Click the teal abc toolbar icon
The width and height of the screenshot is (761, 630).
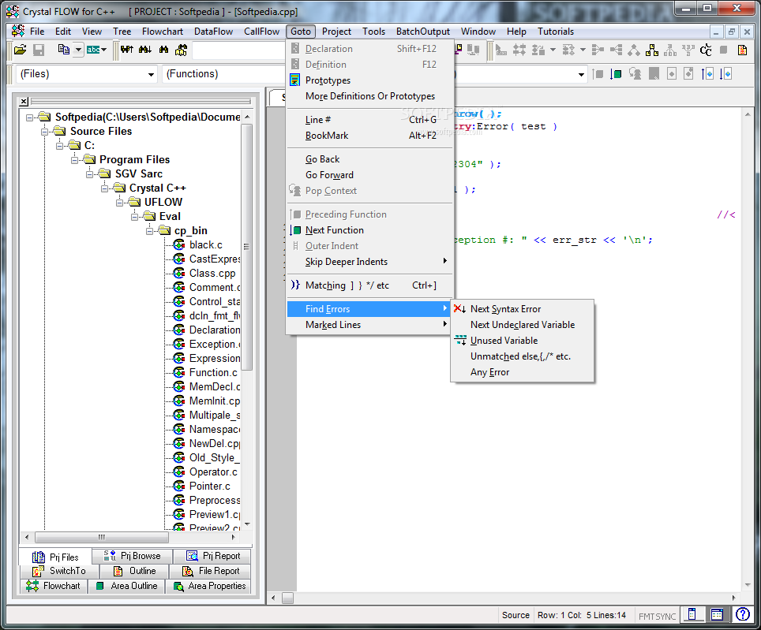tap(93, 50)
